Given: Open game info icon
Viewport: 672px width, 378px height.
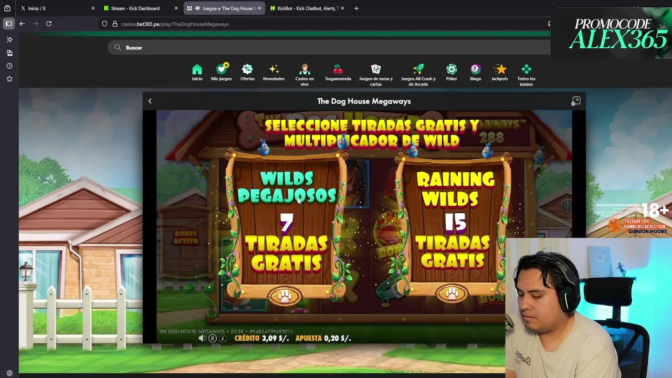Looking at the screenshot, I should pos(223,338).
